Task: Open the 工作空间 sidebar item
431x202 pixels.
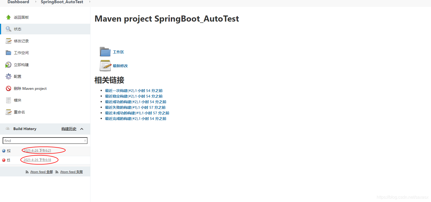Action: (x=21, y=53)
